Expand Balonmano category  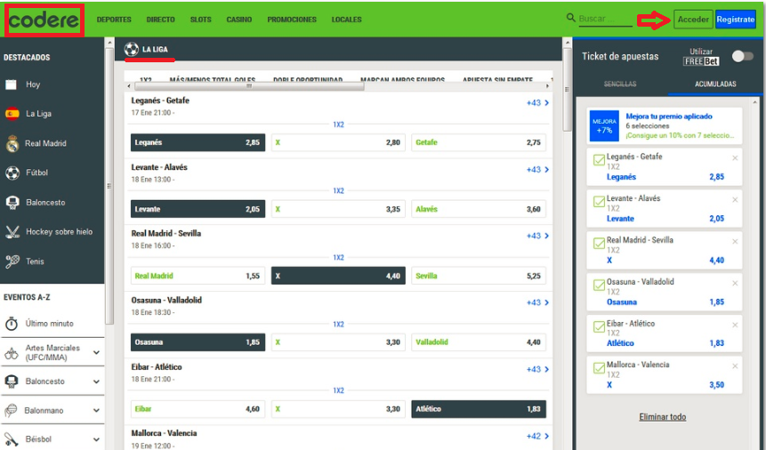(x=96, y=411)
